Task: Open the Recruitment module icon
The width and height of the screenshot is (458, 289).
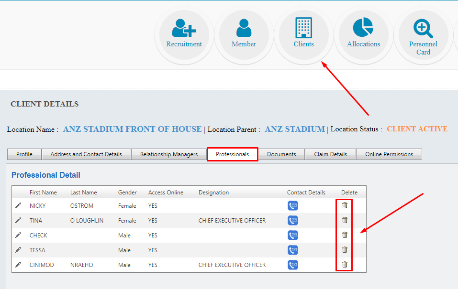Action: point(184,28)
